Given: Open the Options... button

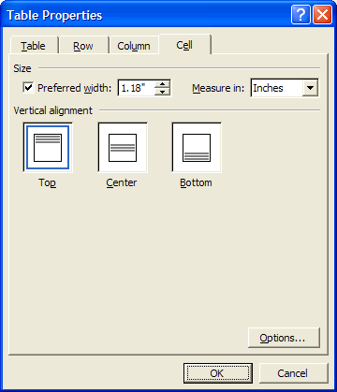Looking at the screenshot, I should click(x=284, y=338).
